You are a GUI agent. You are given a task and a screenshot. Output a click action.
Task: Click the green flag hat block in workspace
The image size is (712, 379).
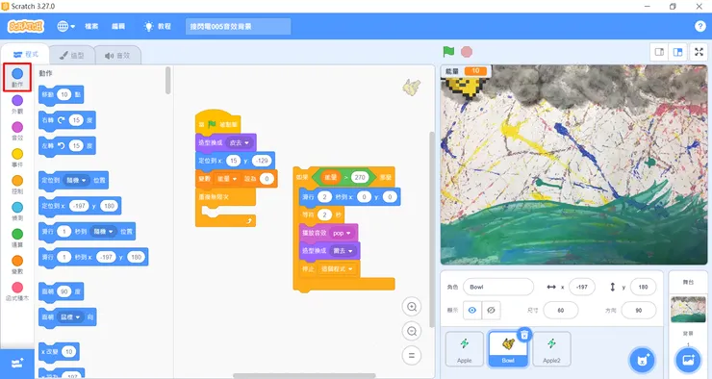tap(218, 121)
